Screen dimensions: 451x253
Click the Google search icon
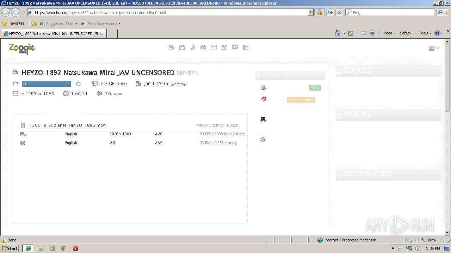pos(263,140)
